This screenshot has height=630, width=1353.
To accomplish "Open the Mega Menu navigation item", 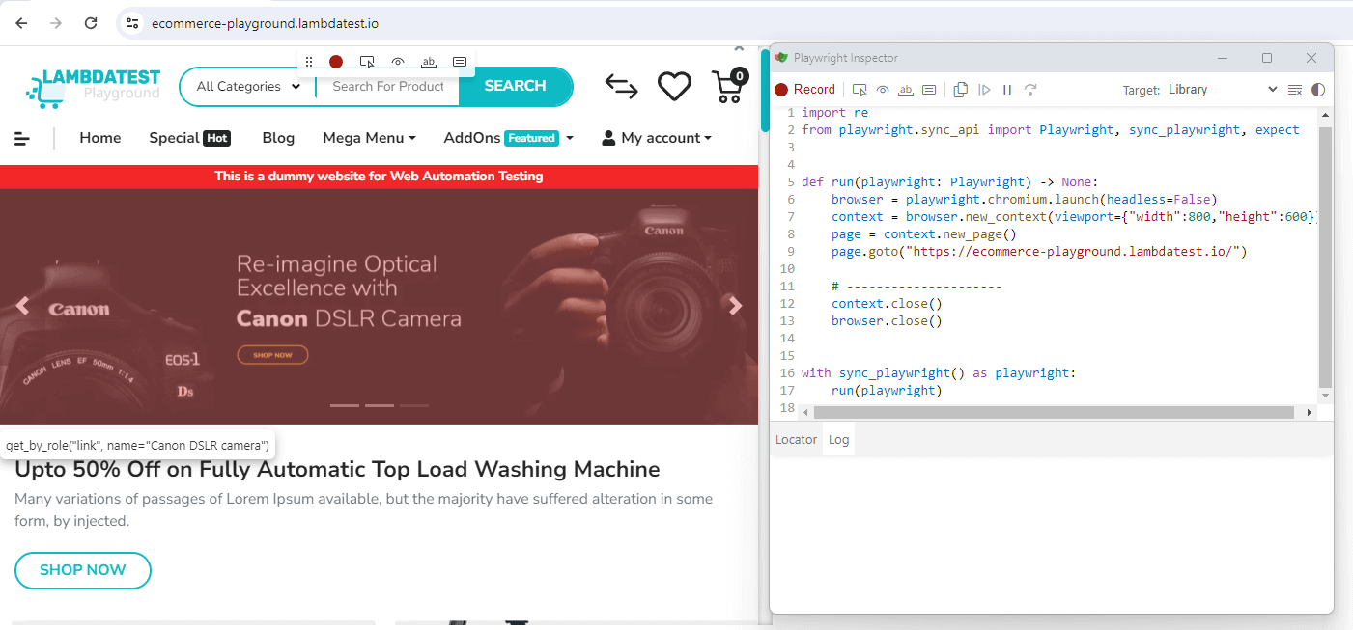I will (369, 138).
